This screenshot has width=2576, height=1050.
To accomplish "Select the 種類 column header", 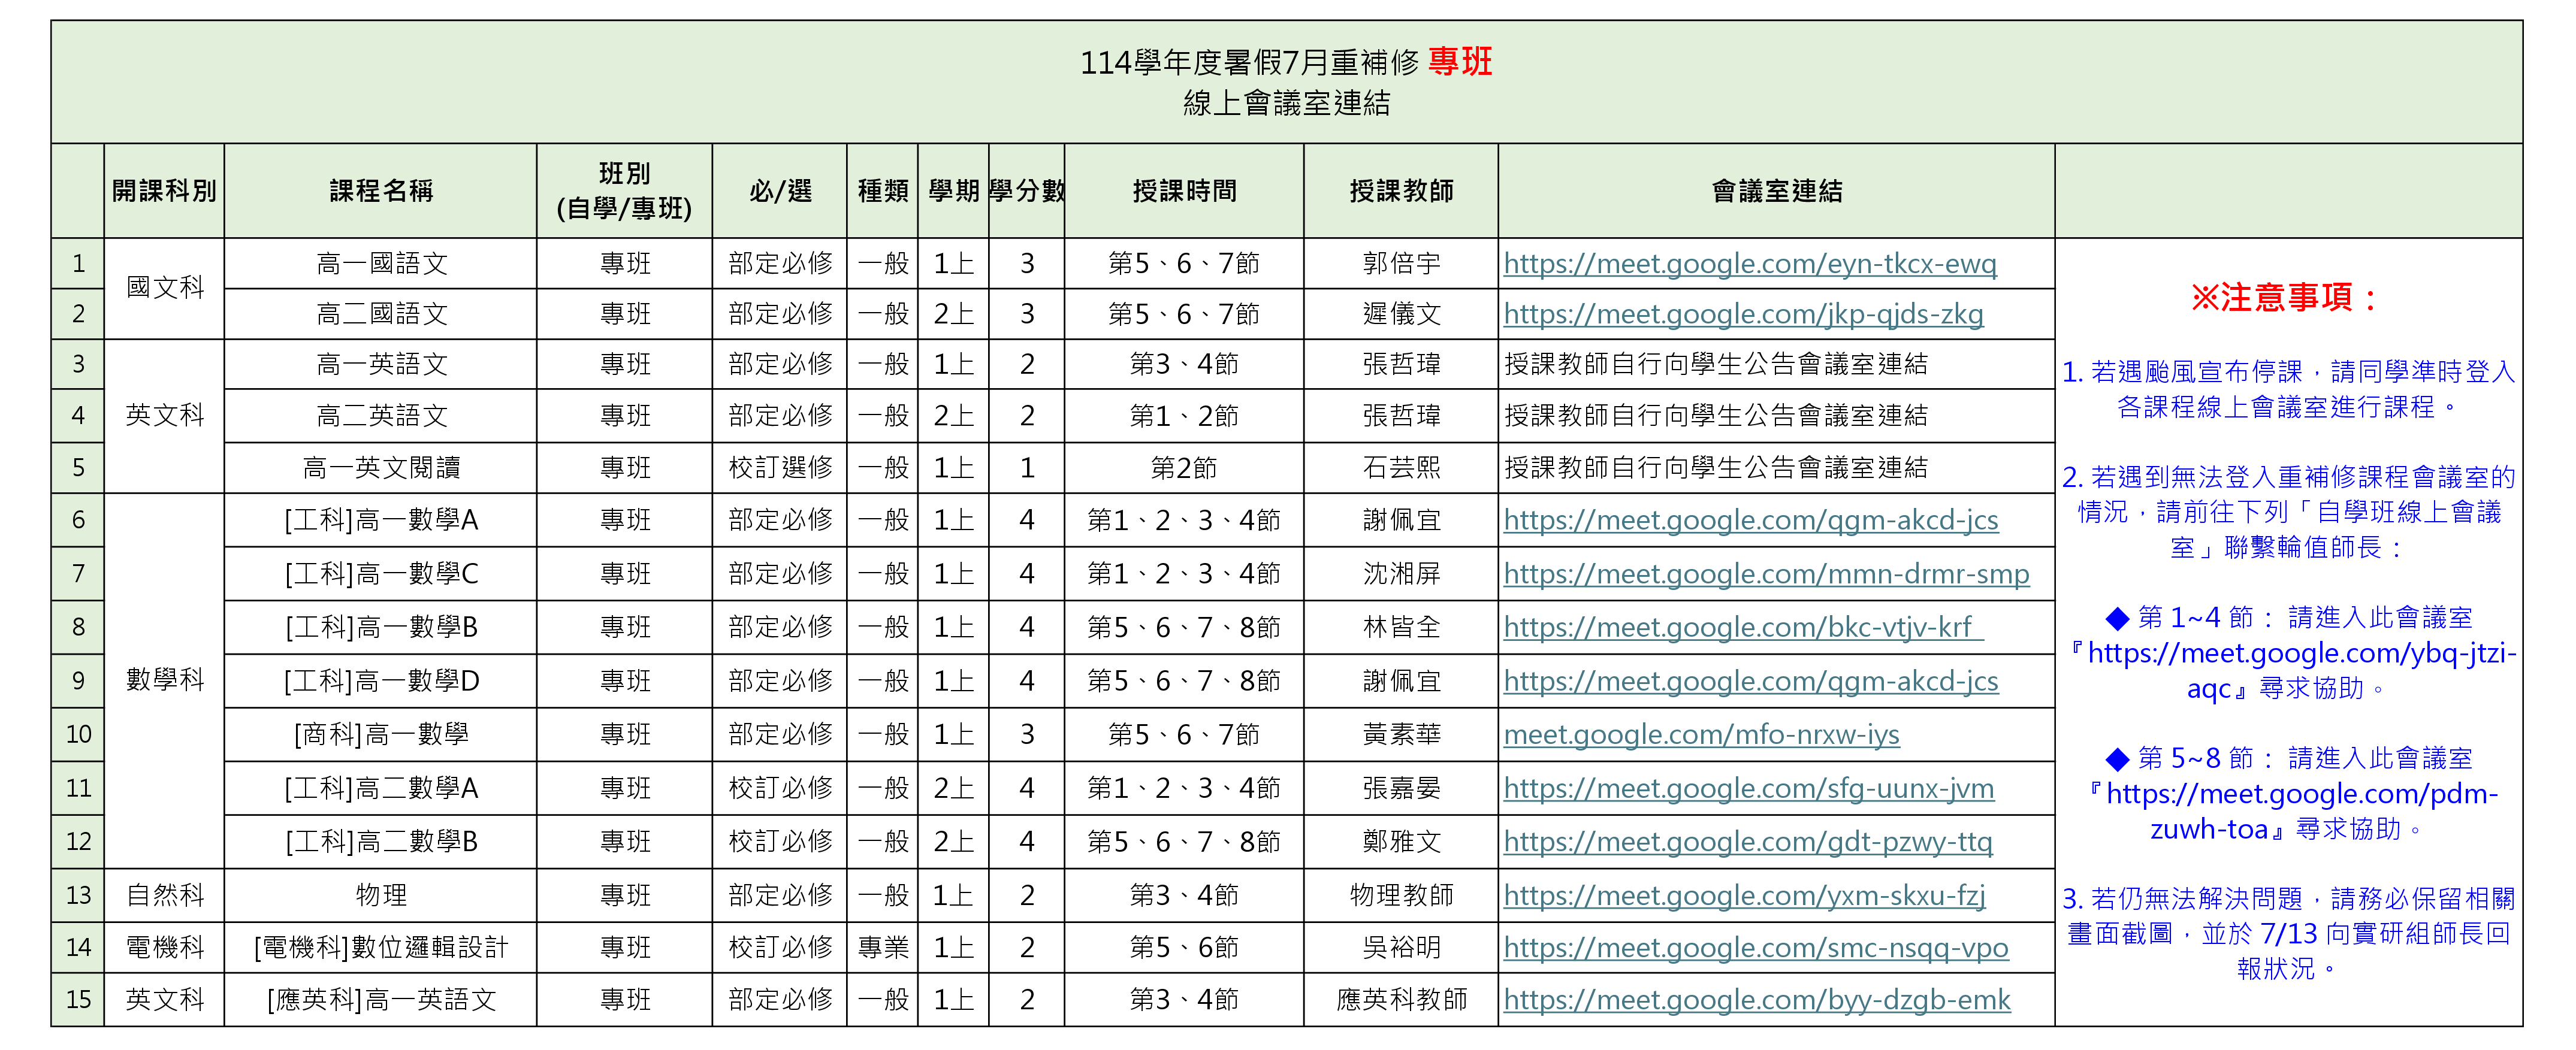I will tap(883, 191).
